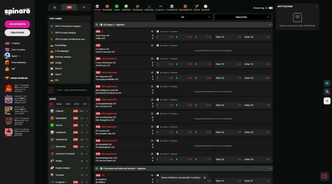Dismiss the cookie notice with X
The image size is (332, 184).
(205, 178)
